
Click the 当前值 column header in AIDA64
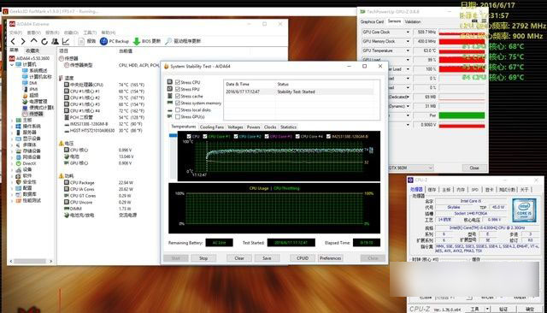click(x=126, y=51)
